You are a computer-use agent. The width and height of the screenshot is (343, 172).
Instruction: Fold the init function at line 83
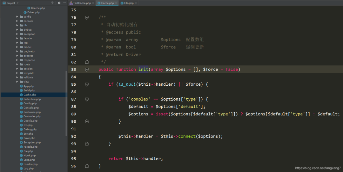pos(87,70)
